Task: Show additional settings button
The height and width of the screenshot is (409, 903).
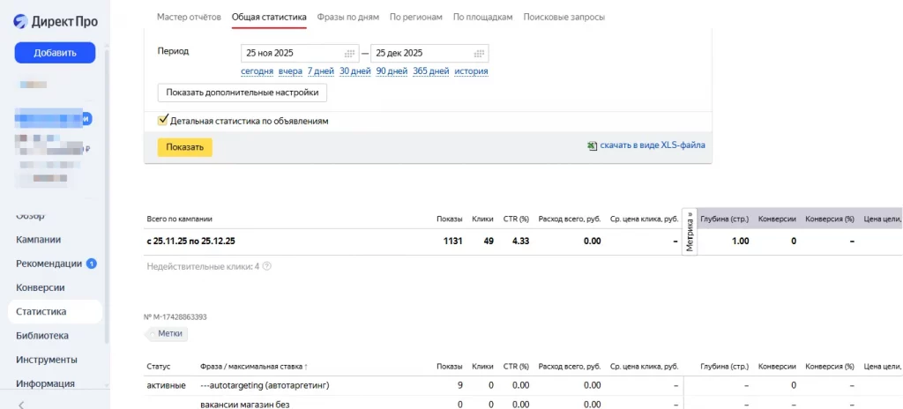Action: coord(243,93)
